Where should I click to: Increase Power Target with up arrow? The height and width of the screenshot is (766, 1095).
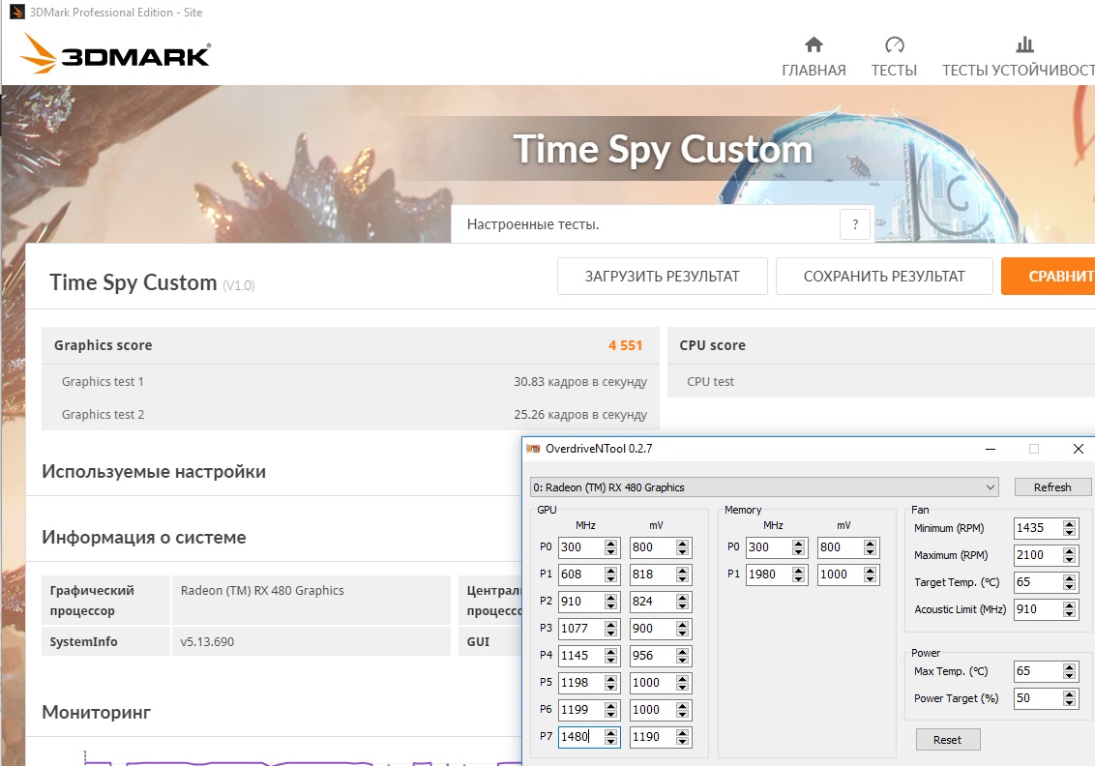pos(1069,694)
